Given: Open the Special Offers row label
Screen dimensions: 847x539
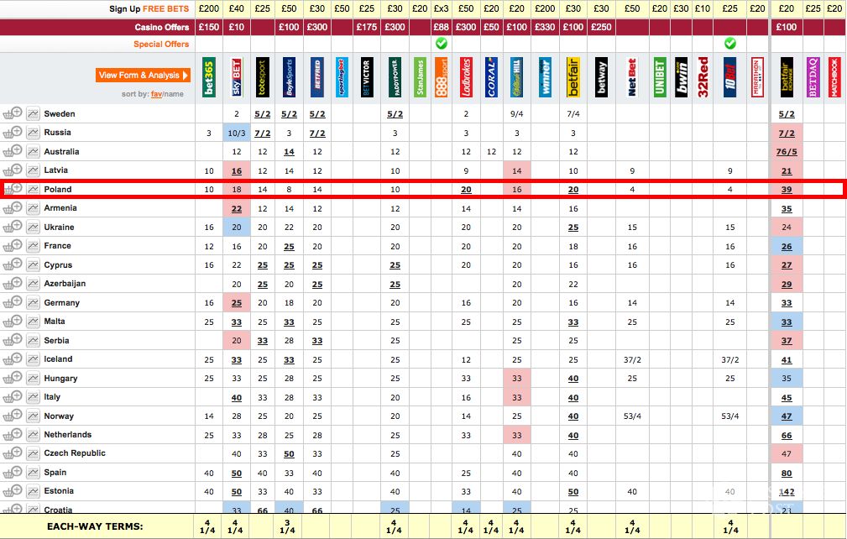Looking at the screenshot, I should coord(161,44).
